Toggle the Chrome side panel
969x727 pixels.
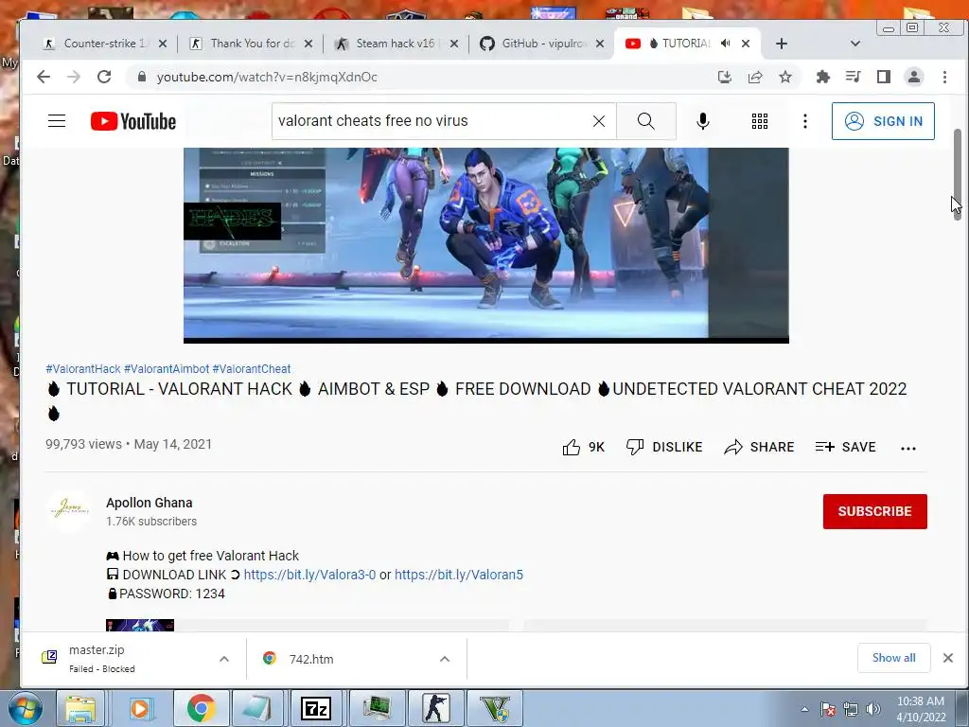[x=883, y=77]
